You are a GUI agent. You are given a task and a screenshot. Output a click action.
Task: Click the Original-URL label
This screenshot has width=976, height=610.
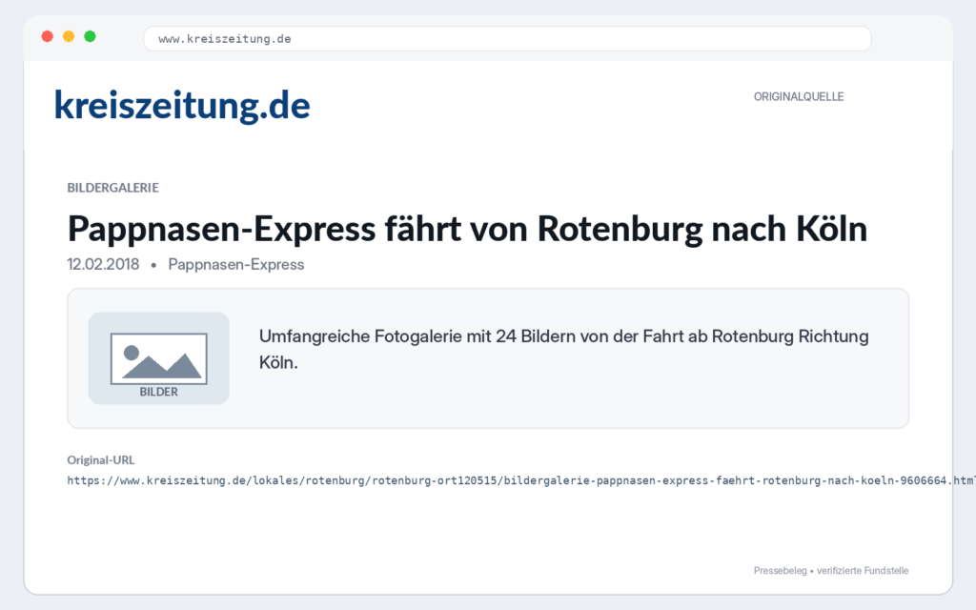(x=101, y=460)
